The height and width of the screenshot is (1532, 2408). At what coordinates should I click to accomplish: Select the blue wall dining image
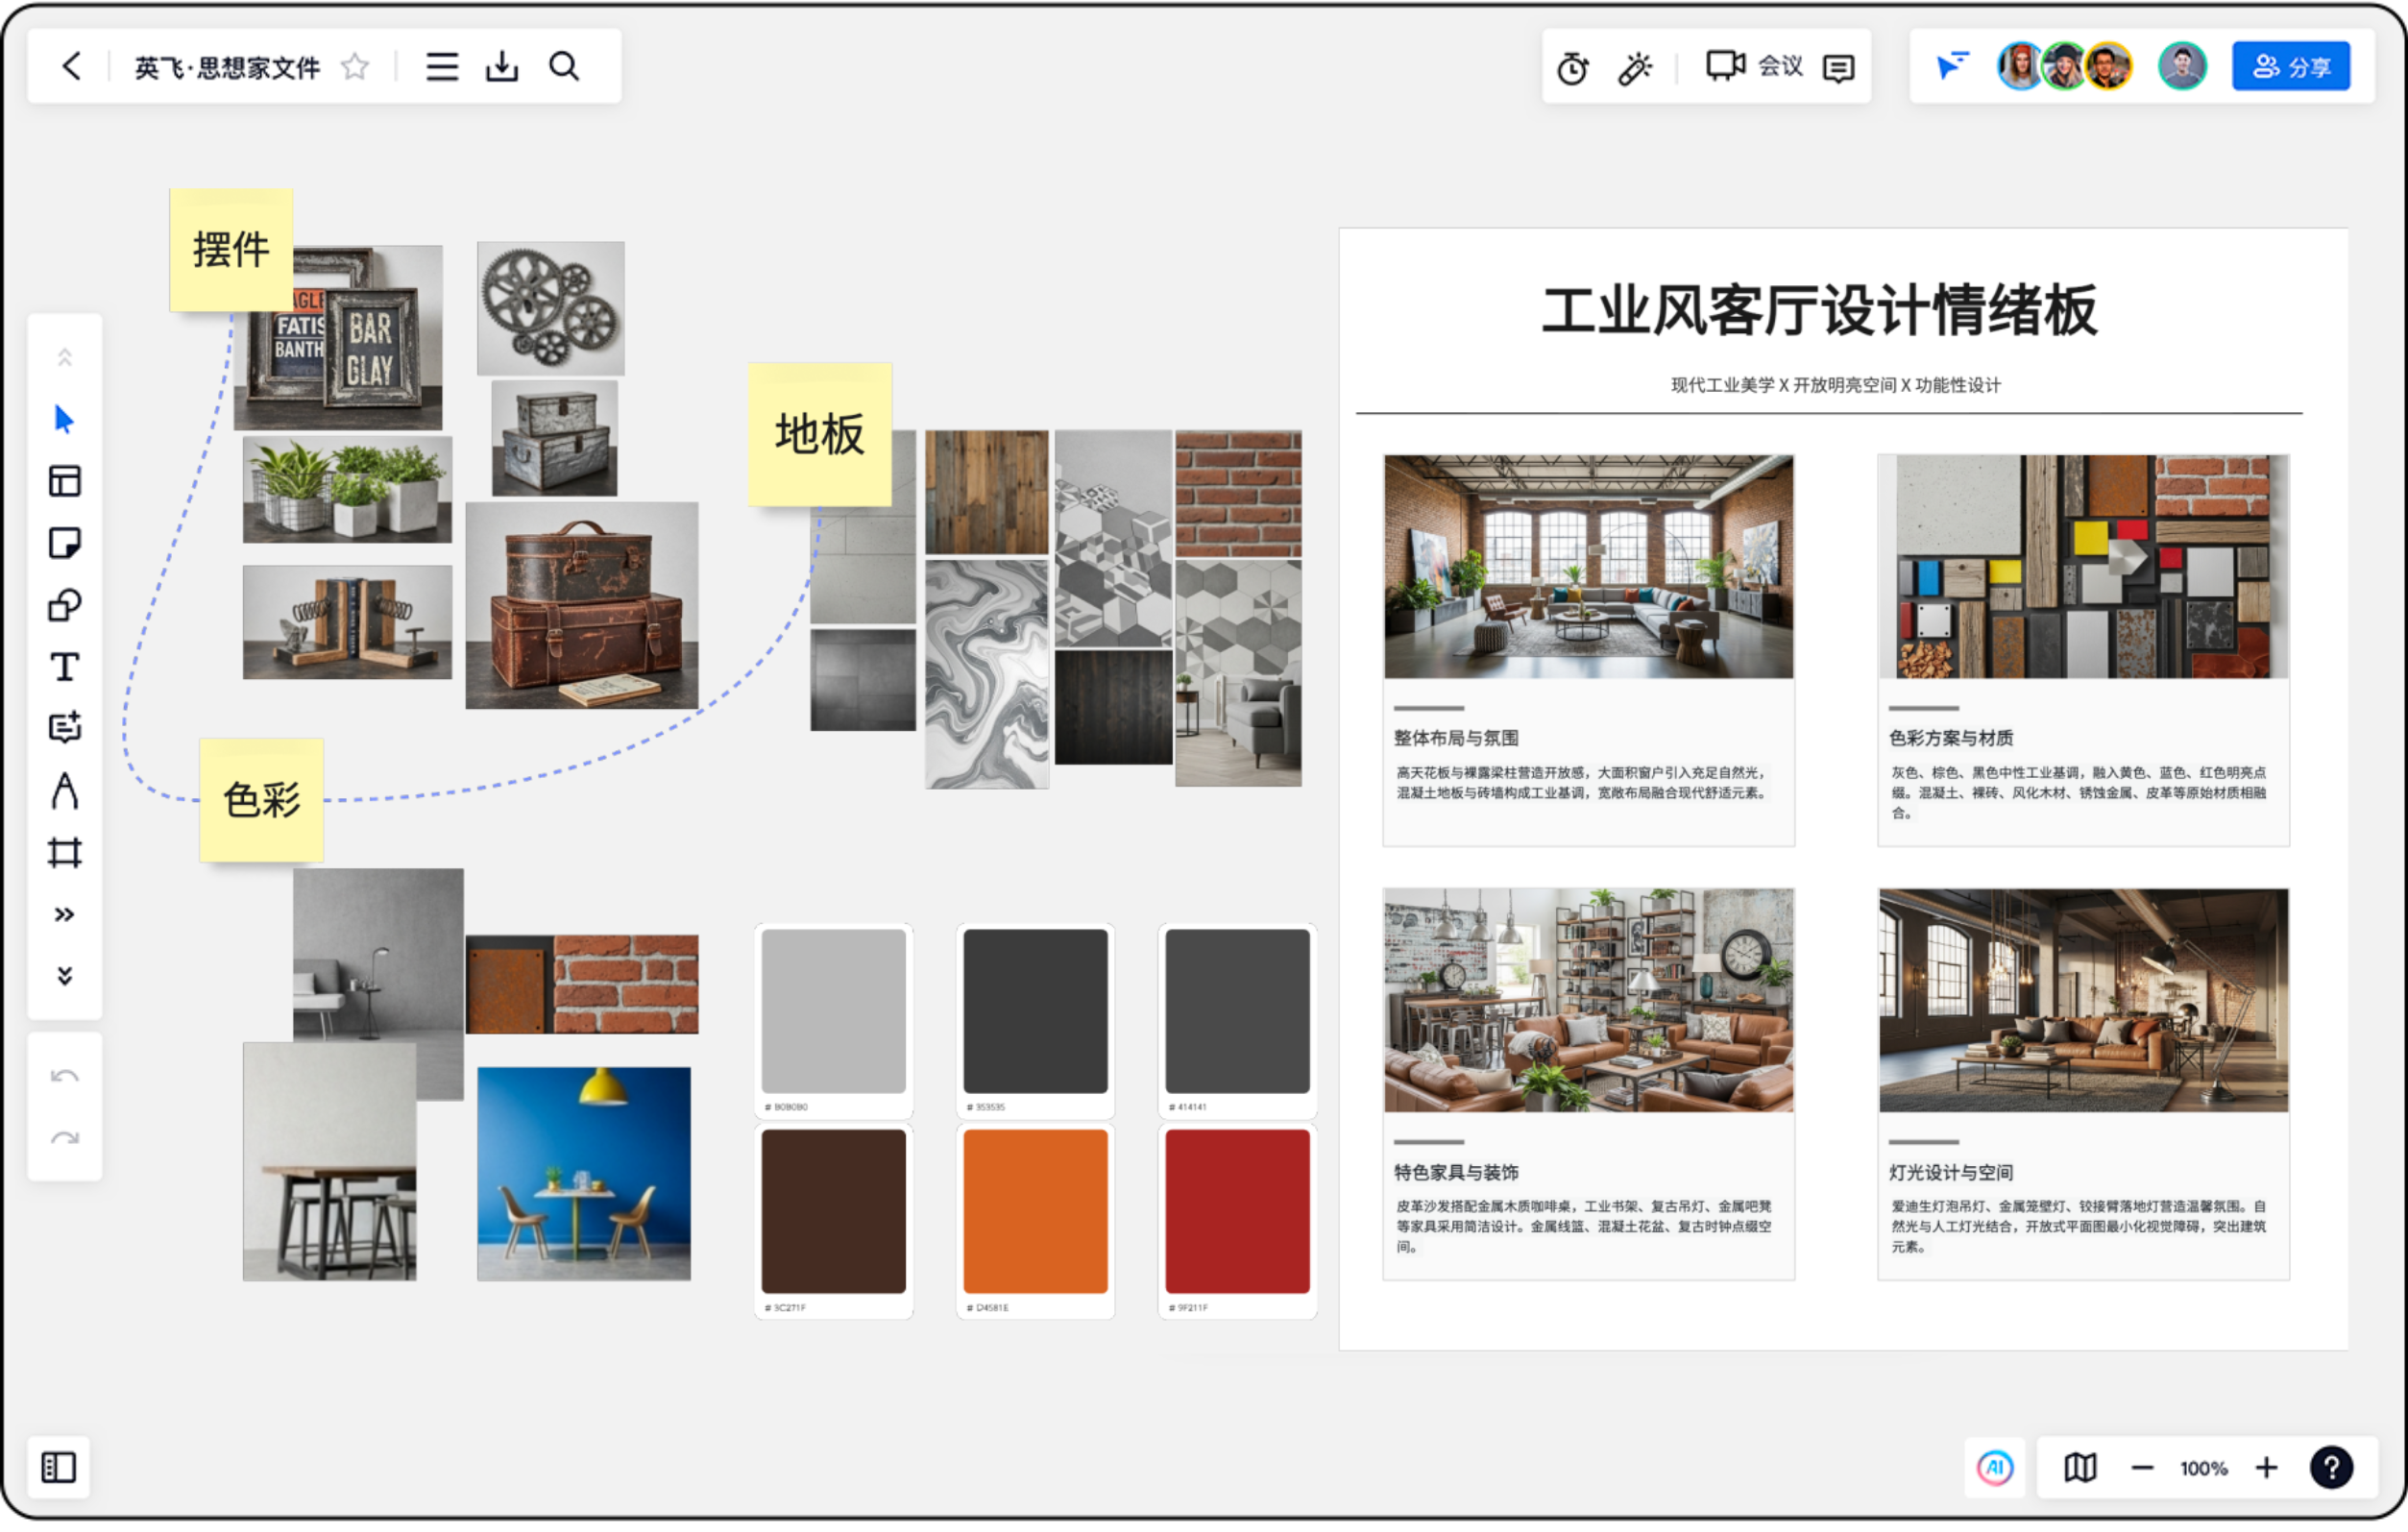click(x=584, y=1175)
